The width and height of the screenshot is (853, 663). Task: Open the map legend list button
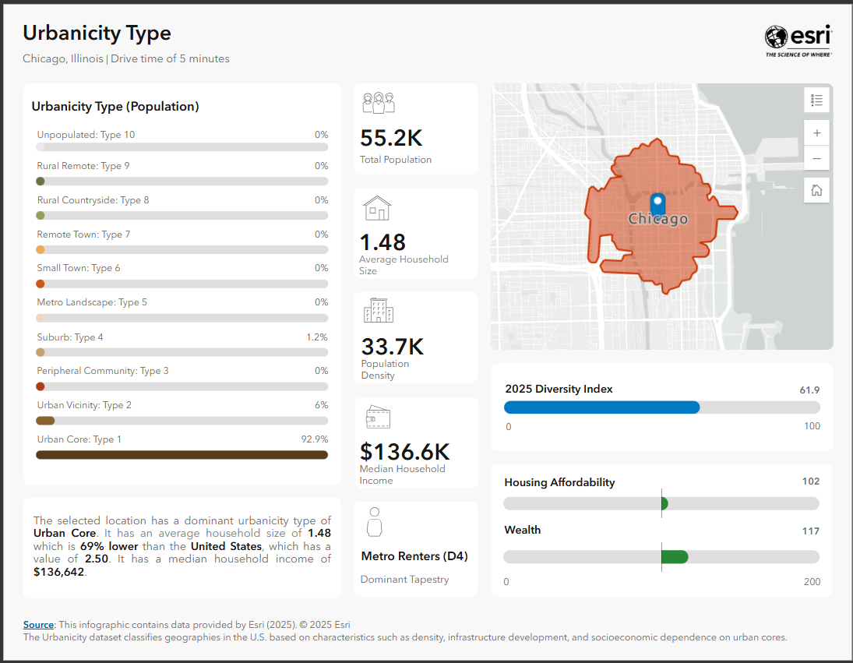pyautogui.click(x=816, y=100)
